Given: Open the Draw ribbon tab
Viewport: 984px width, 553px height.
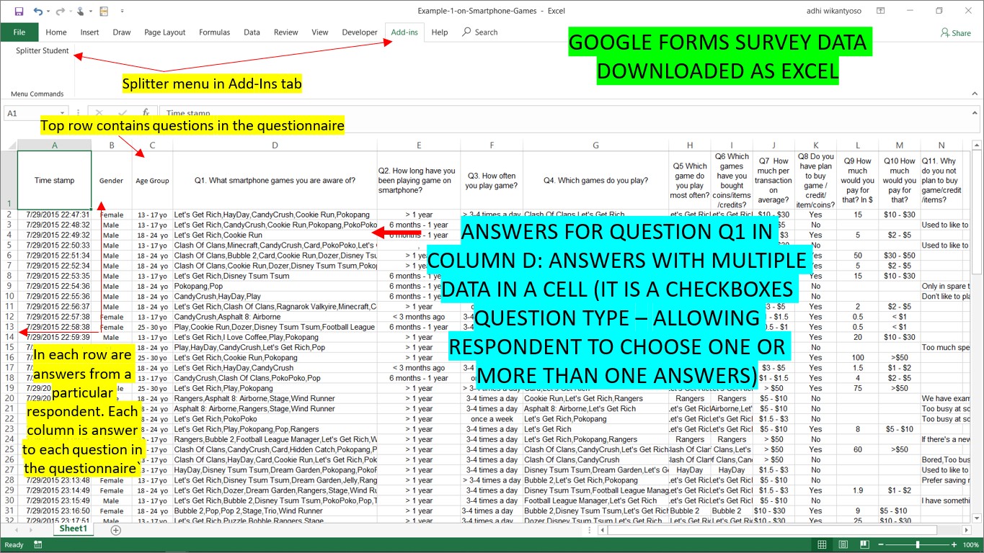Looking at the screenshot, I should (x=122, y=32).
